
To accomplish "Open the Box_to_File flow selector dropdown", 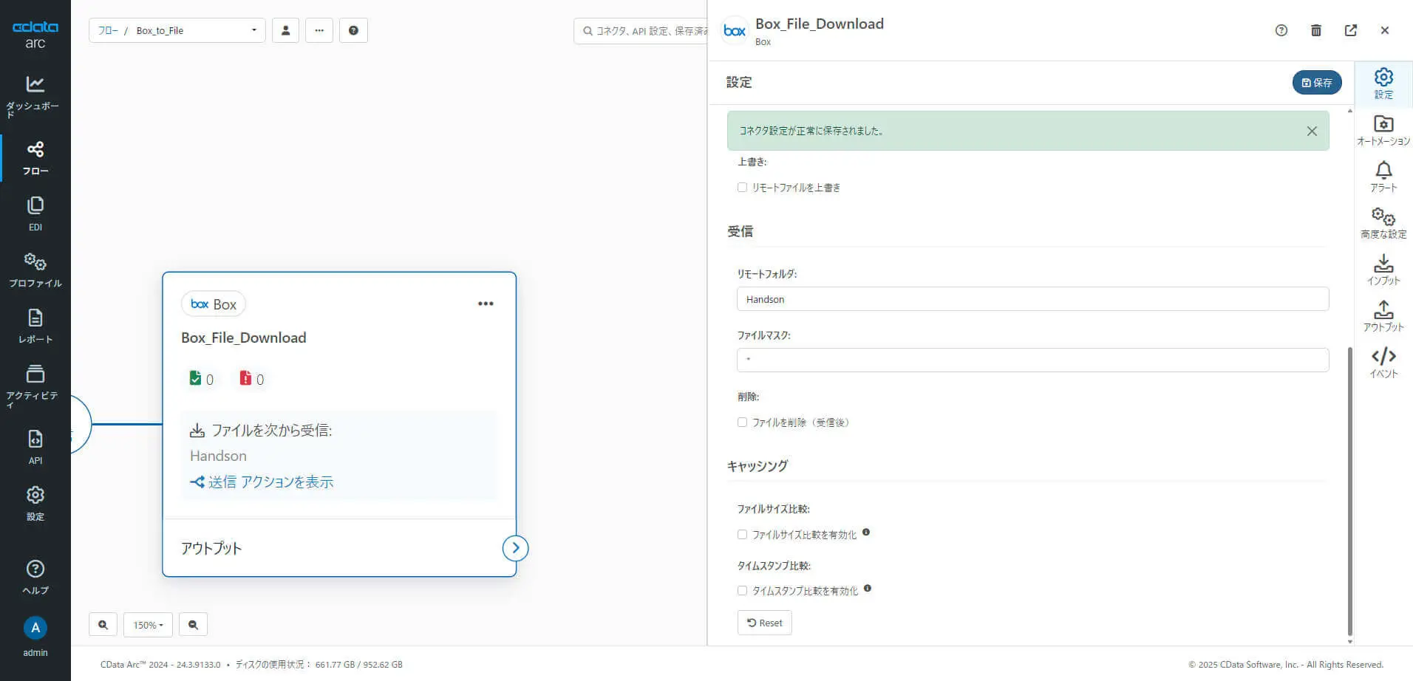I will (x=177, y=30).
